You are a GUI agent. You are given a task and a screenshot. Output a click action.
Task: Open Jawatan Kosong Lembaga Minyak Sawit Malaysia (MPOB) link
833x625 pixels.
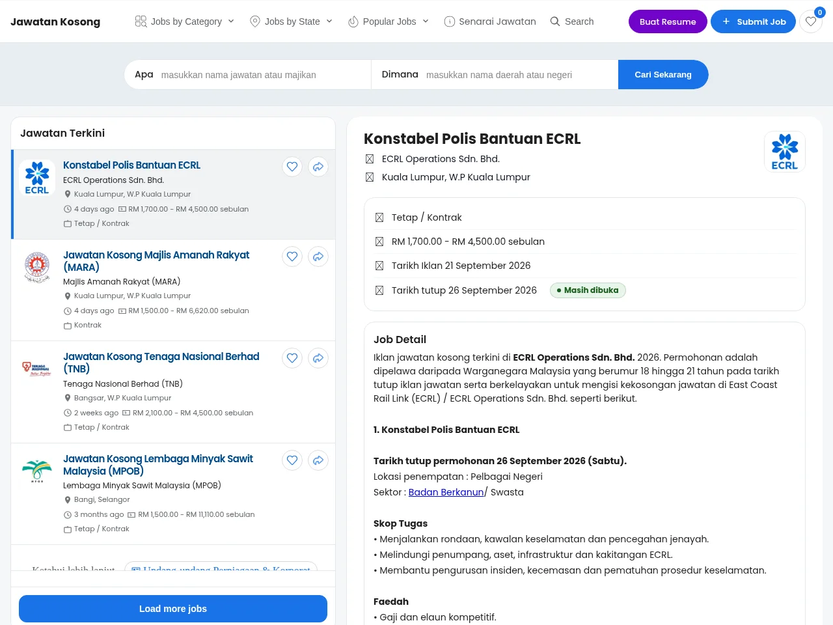(x=158, y=465)
